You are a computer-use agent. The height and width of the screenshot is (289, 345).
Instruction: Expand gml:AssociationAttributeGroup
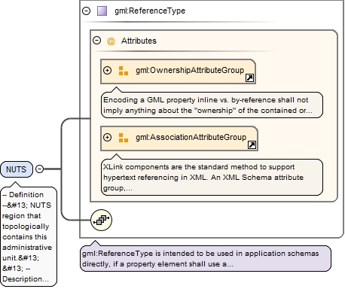pyautogui.click(x=107, y=137)
